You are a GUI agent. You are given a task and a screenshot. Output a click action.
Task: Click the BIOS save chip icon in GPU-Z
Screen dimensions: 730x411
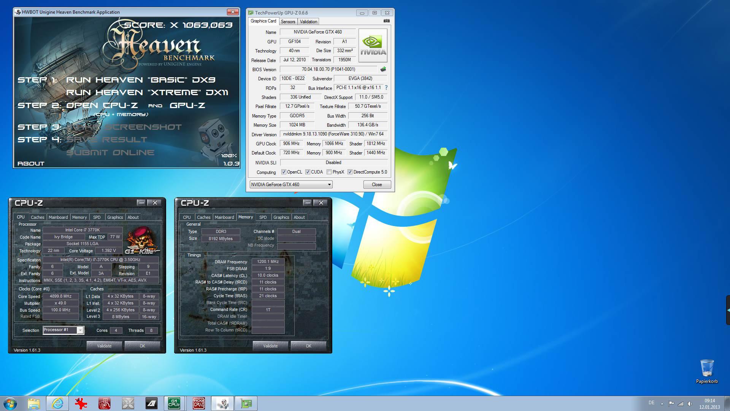(x=383, y=69)
